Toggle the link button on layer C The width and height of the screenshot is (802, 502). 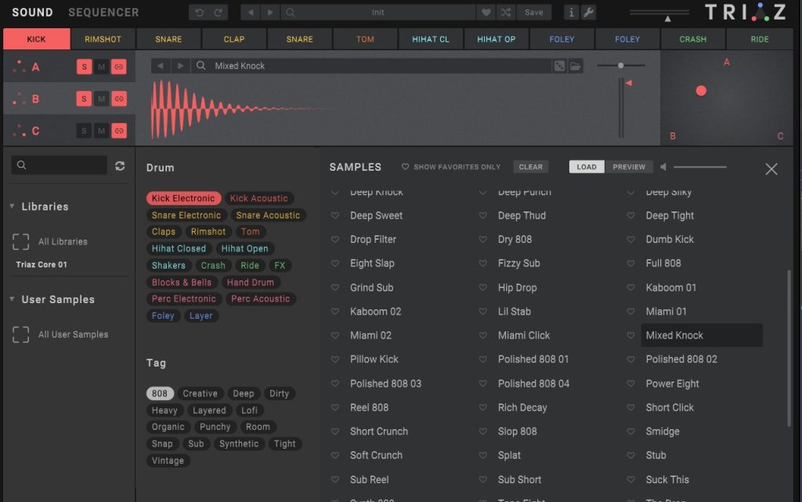tap(119, 131)
